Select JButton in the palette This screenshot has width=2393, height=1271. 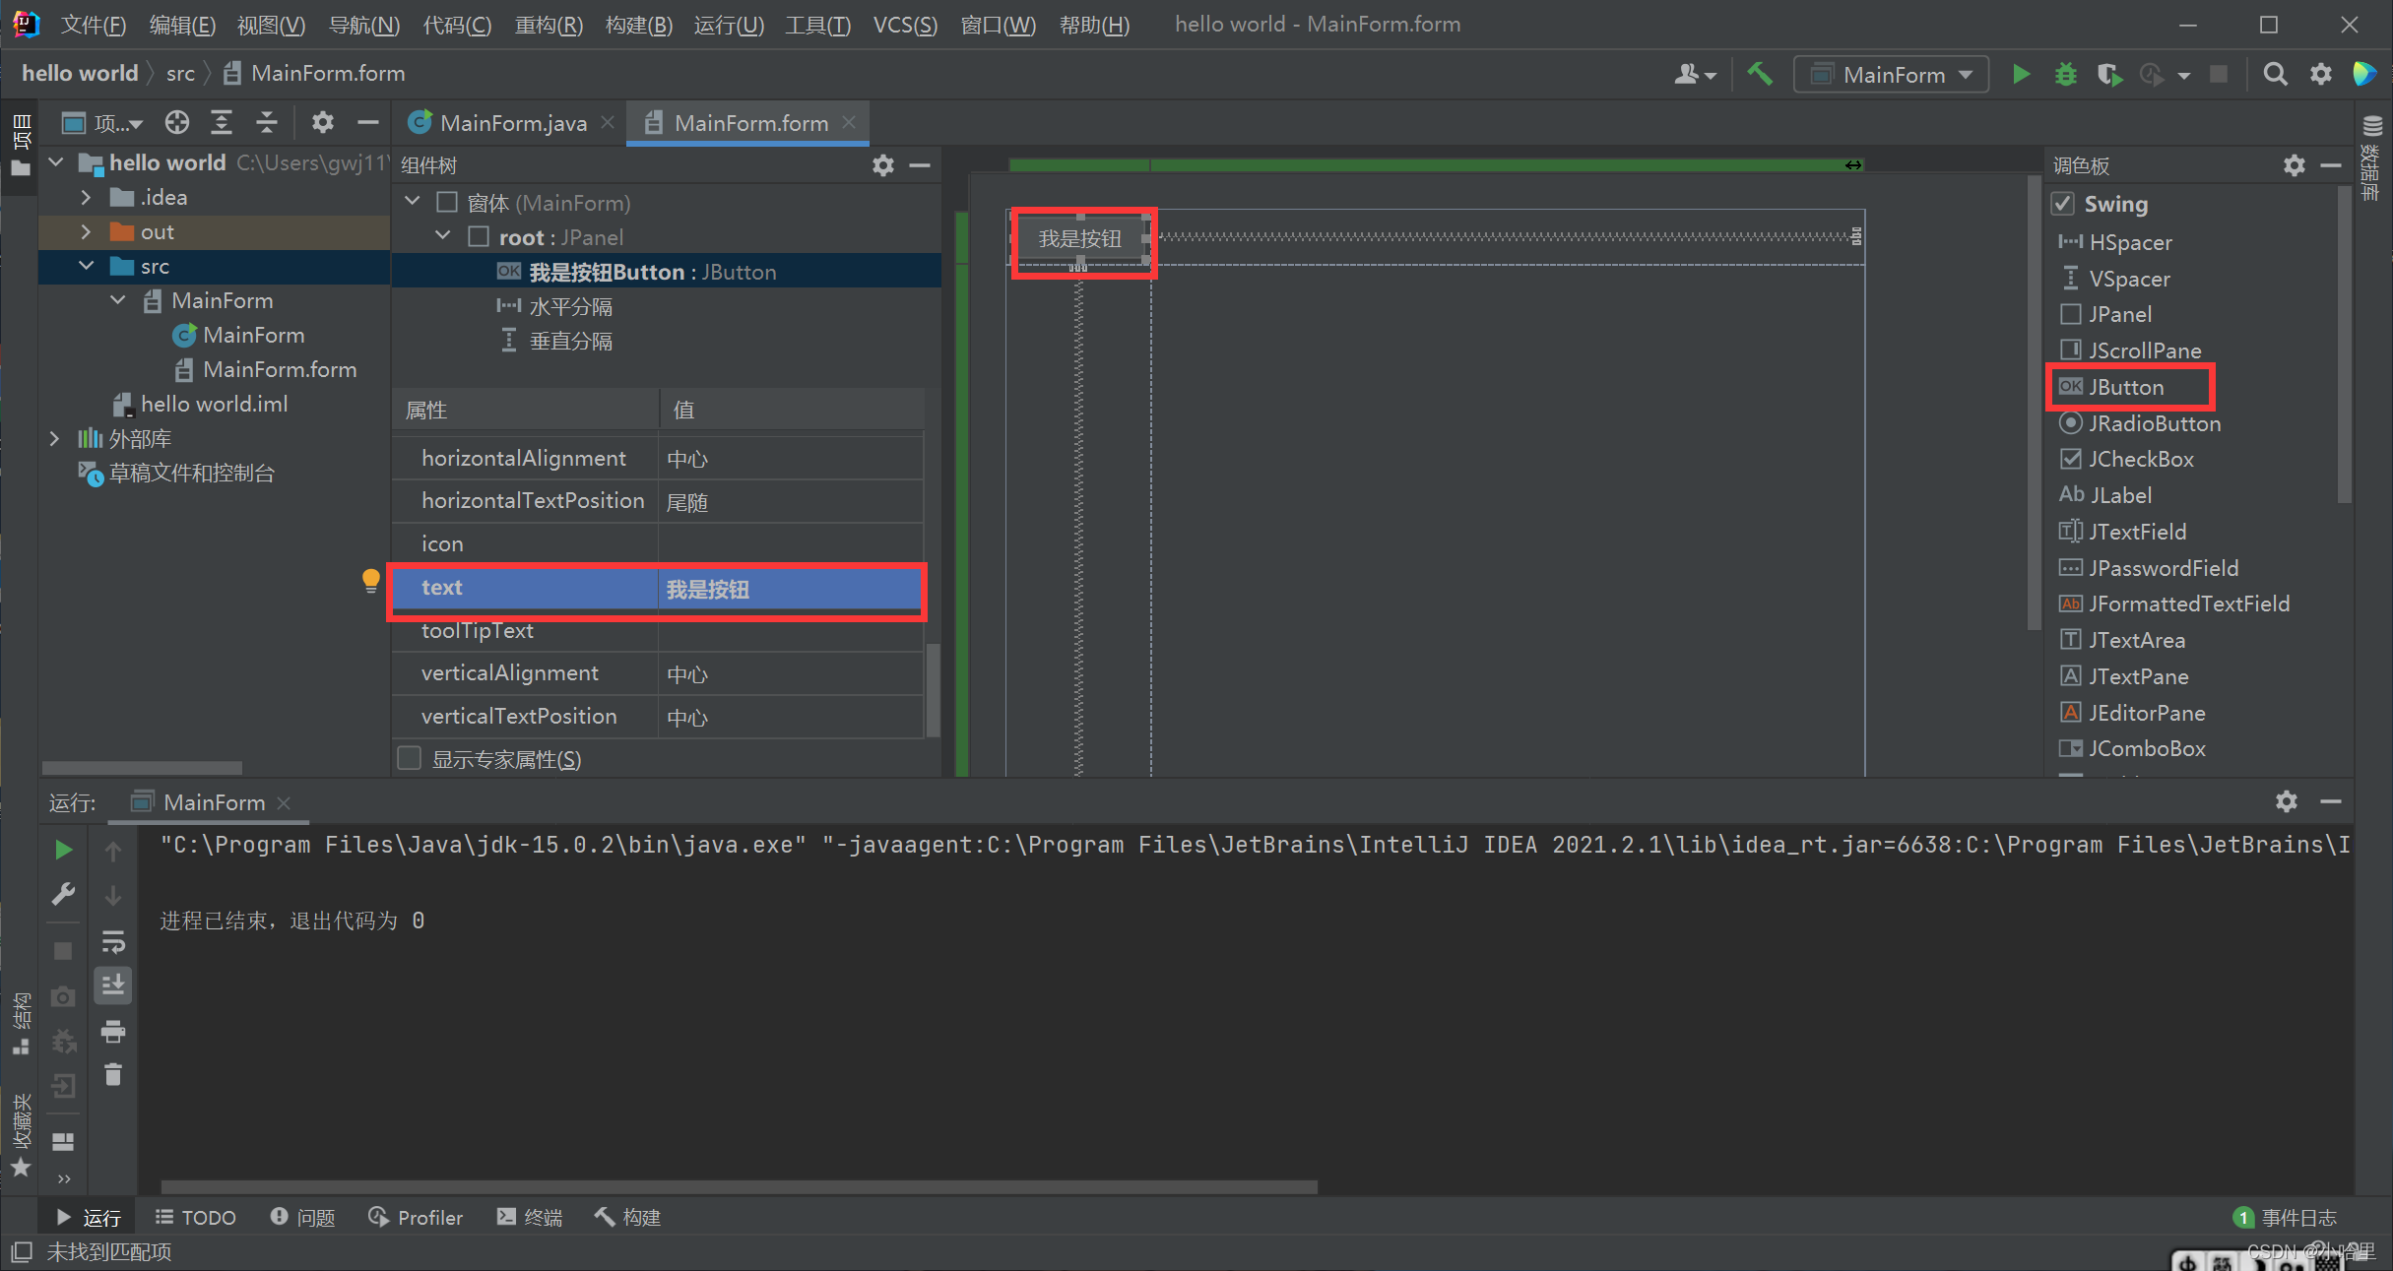[2126, 388]
